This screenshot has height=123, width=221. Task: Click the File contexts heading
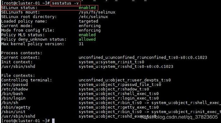18,76
